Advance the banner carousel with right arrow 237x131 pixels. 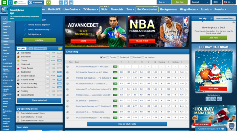187,31
